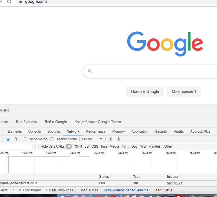Click 'Load: 1.01 s' in status bar
Image resolution: width=217 pixels, height=197 pixels.
click(163, 190)
